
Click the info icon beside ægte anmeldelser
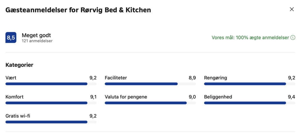(293, 37)
